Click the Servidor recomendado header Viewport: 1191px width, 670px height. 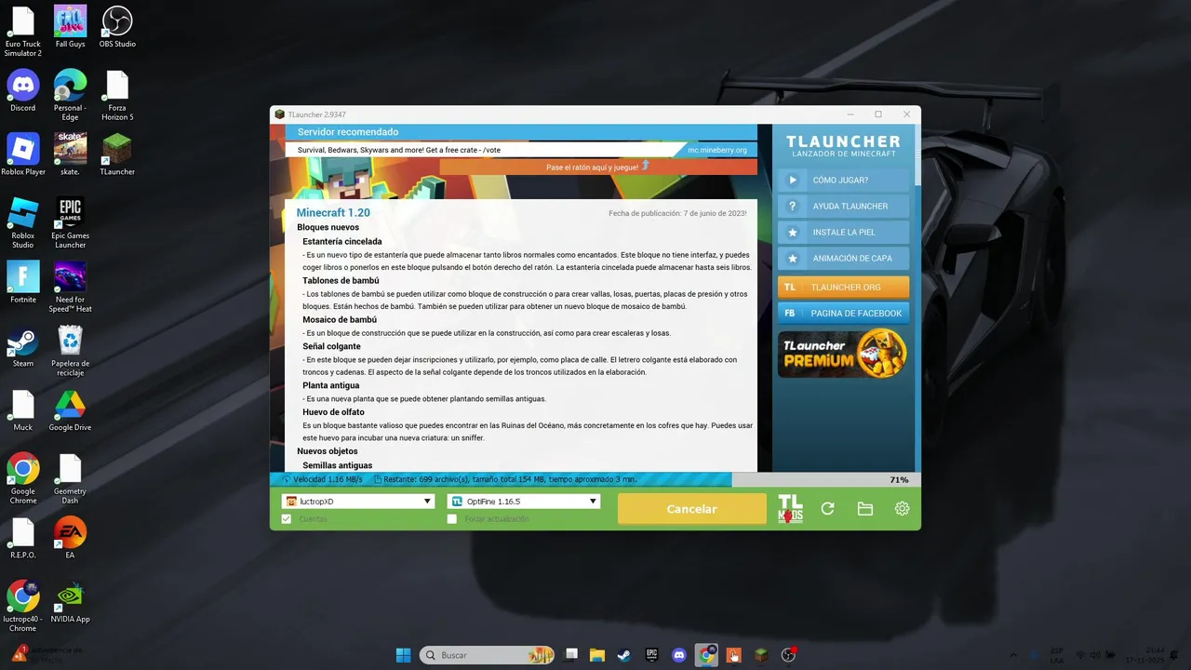(x=348, y=132)
